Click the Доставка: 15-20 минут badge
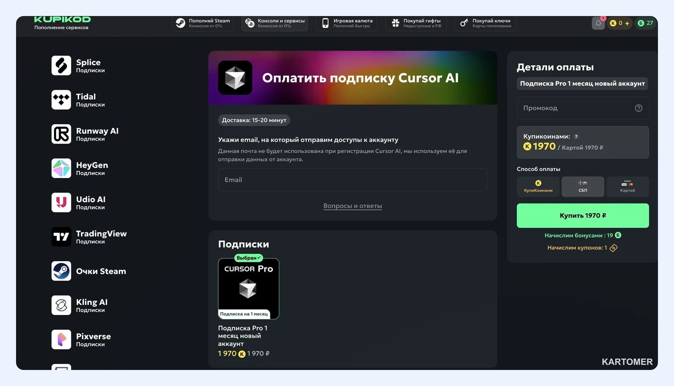 pos(254,120)
